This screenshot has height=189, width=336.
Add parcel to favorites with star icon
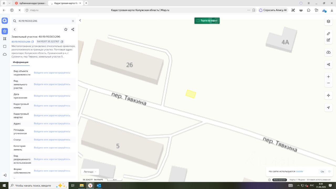pos(66,29)
